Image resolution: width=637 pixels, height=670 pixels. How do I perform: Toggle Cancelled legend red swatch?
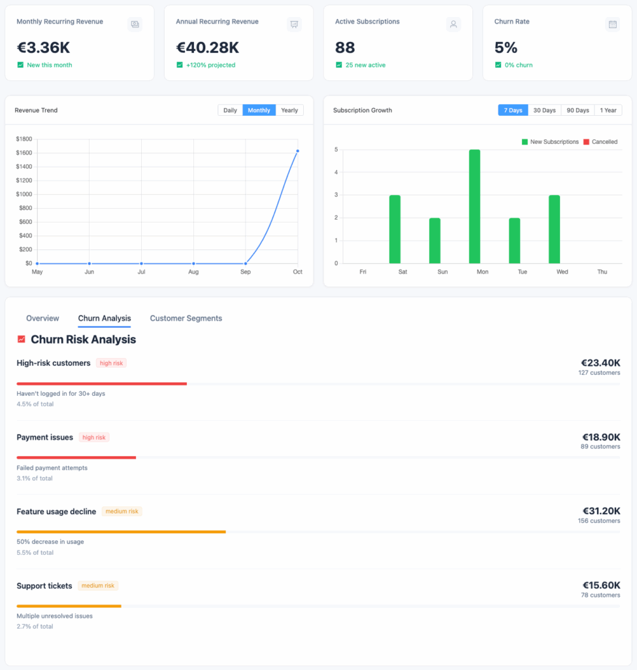pos(586,142)
